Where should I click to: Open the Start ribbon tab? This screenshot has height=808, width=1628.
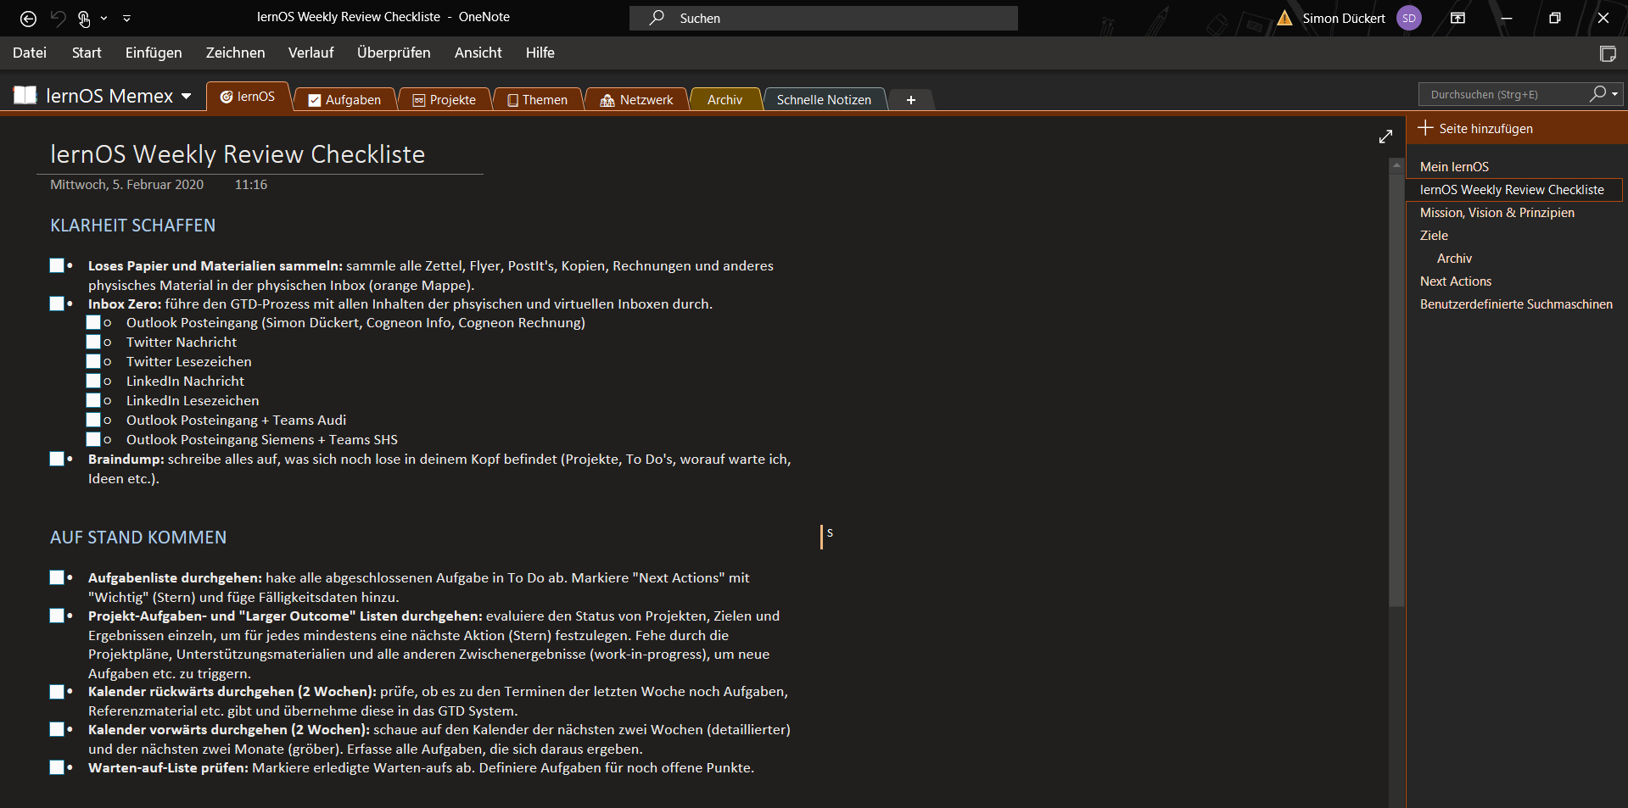pyautogui.click(x=87, y=53)
